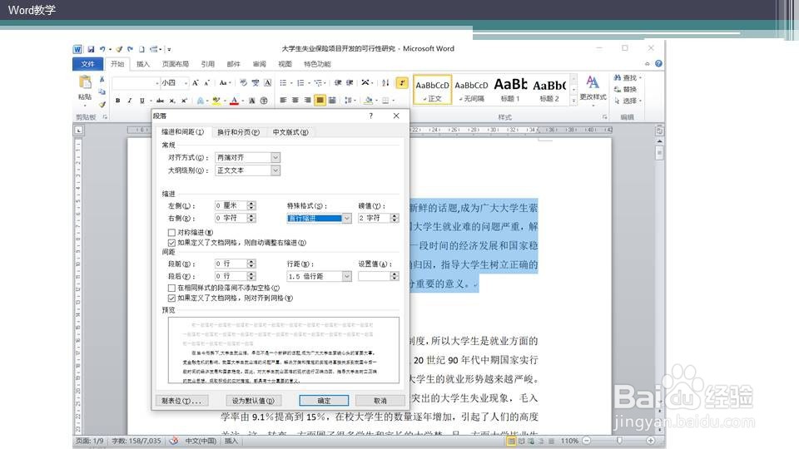Check 在相同样式的段落间不添加空格 checkbox
The height and width of the screenshot is (449, 799).
point(171,288)
